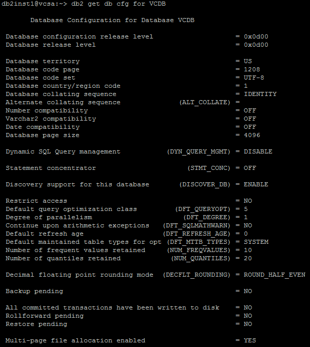This screenshot has width=310, height=347.
Task: Click the DYN_QUERY_MGMT parameter name
Action: pos(199,151)
